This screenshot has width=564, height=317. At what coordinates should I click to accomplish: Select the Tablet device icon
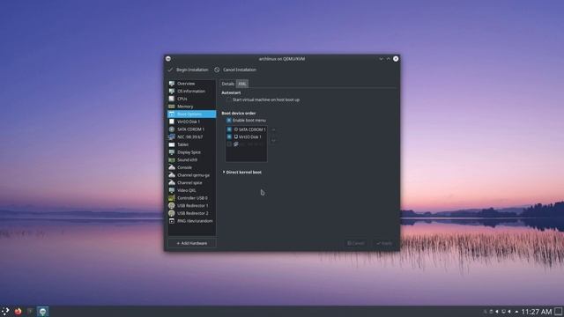172,144
